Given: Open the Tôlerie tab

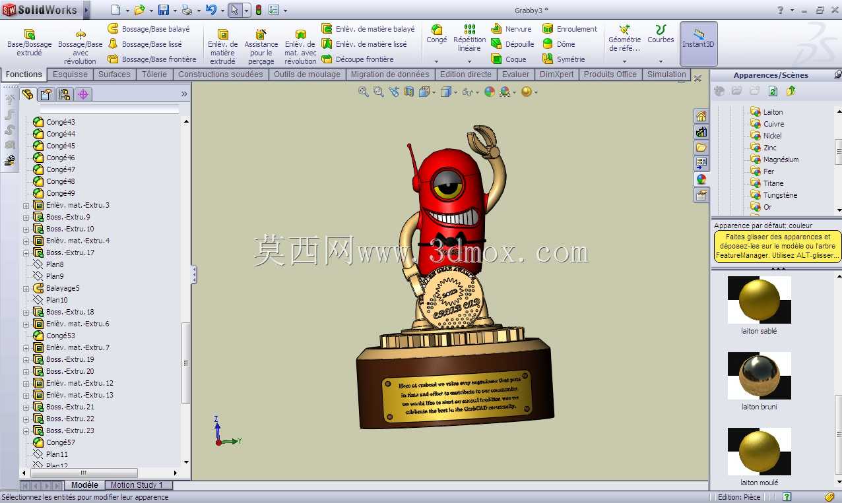Looking at the screenshot, I should click(154, 74).
